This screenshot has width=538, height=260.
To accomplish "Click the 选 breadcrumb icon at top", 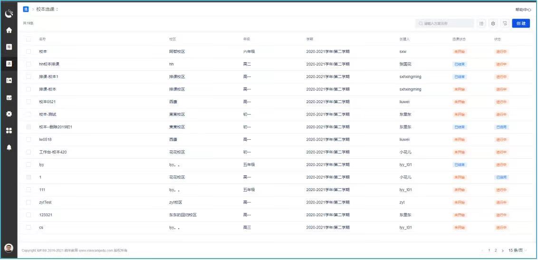I will (26, 9).
